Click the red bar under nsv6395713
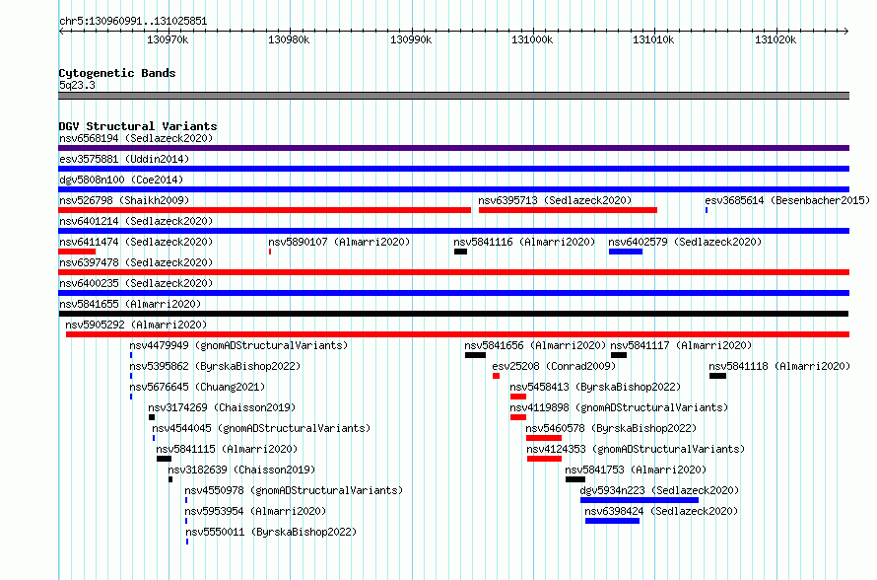Screen dimensions: 877x580 click(568, 210)
